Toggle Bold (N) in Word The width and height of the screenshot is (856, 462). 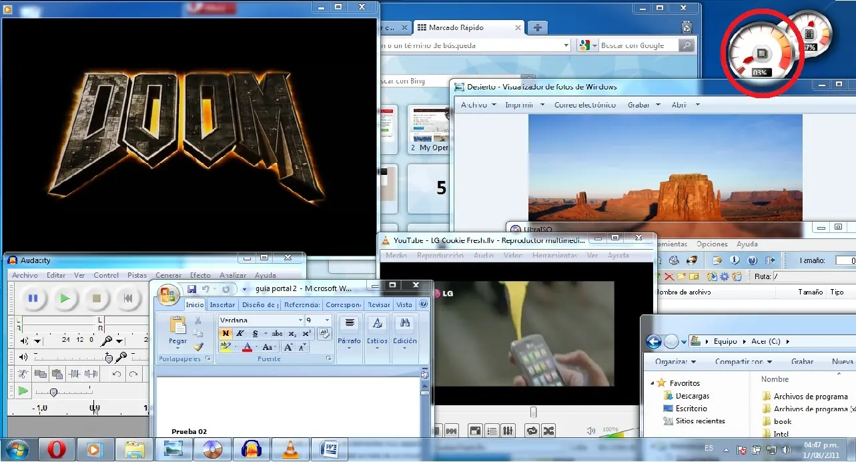pos(226,333)
